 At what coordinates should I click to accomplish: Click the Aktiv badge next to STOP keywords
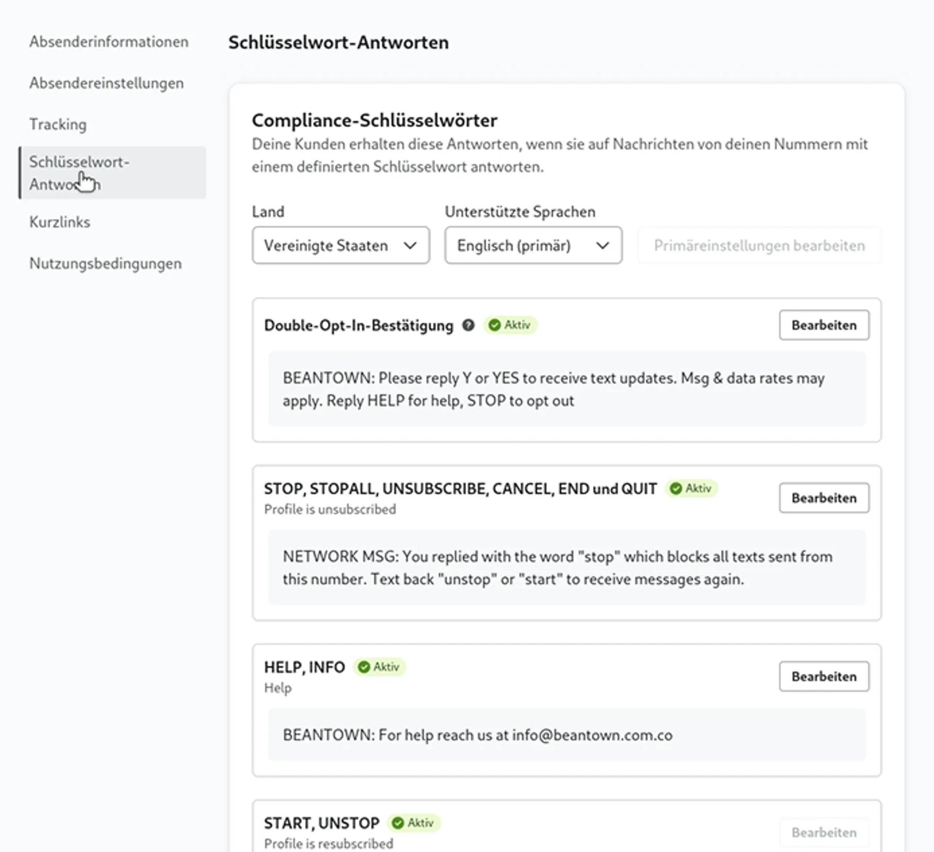(691, 488)
